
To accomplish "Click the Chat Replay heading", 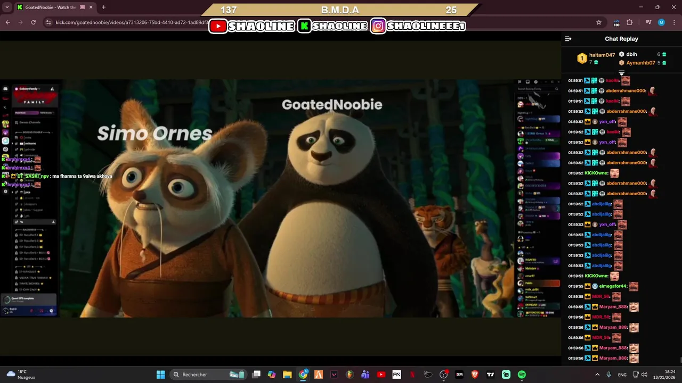I will [621, 39].
